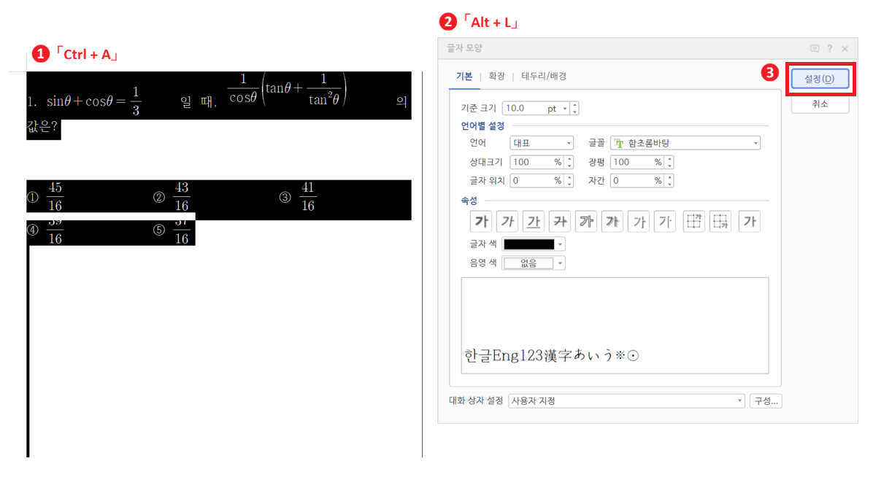The height and width of the screenshot is (488, 873).
Task: Confirm changes with the 설정 button
Action: tap(820, 78)
